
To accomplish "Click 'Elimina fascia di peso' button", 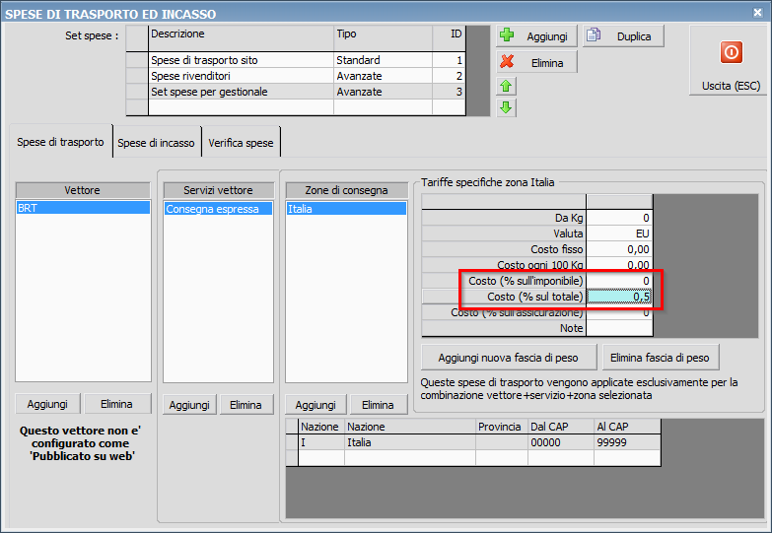I will (660, 358).
